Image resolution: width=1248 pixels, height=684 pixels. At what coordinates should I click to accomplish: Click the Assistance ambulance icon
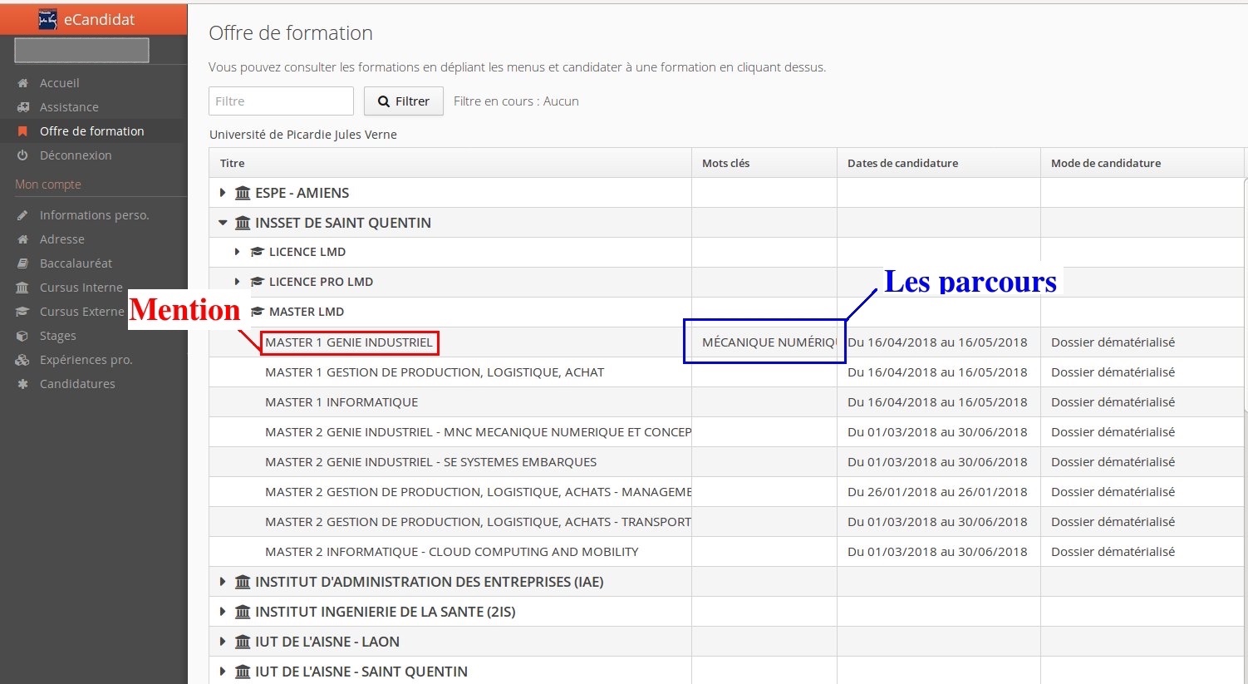pos(23,107)
